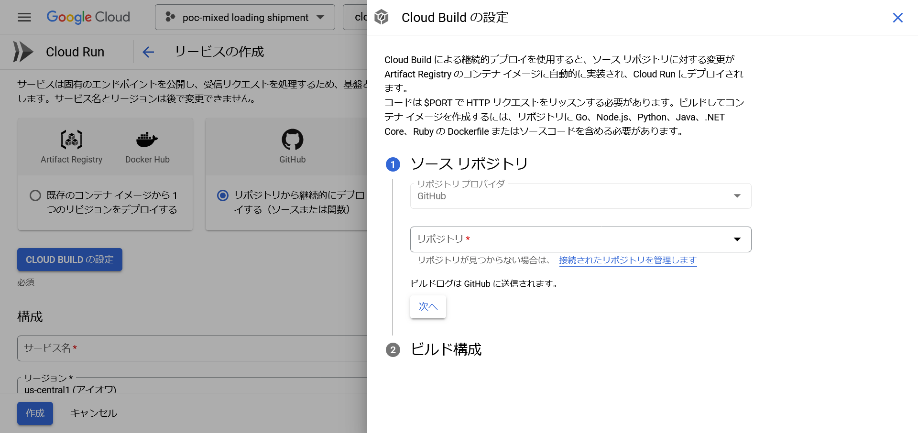
Task: Select リポジトリから継続的にデプロイ radio option
Action: (x=223, y=195)
